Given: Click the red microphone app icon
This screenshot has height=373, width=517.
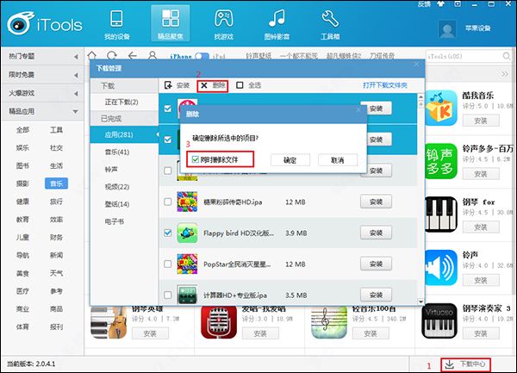Looking at the screenshot, I should click(219, 322).
